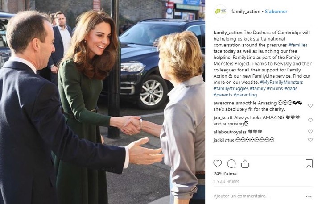
Task: Follow the account via S'abonner
Action: point(276,12)
